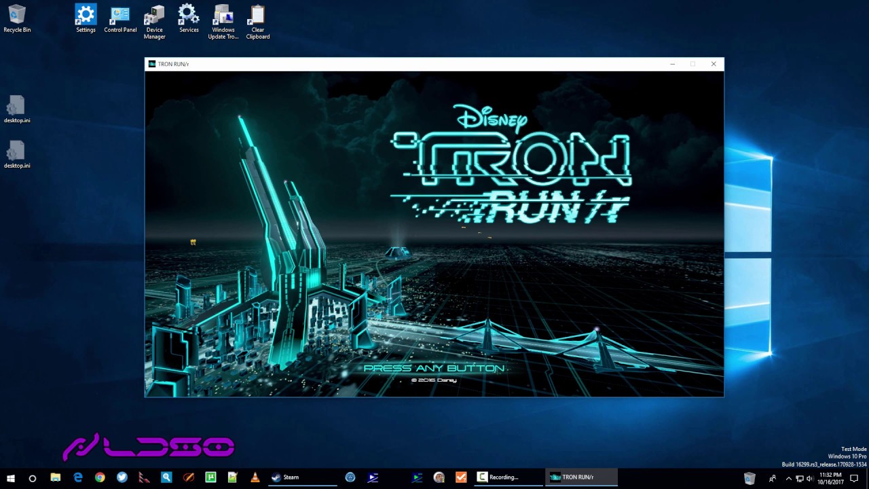Close the TRON RUN/r window

714,64
